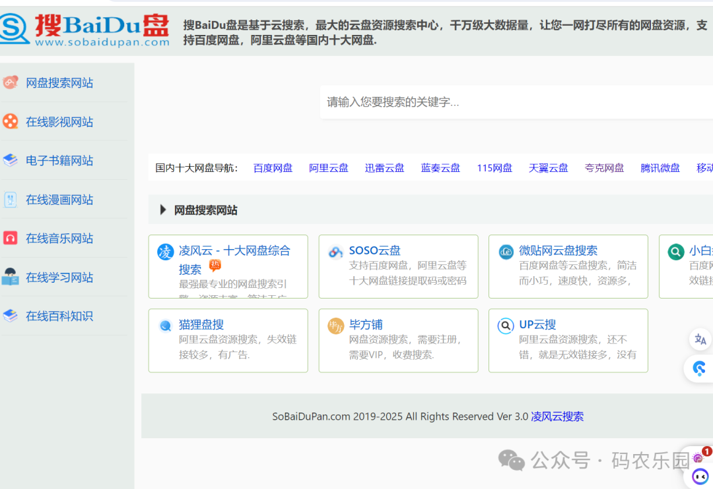713x489 pixels.
Task: Collapse the 网盘搜索网站 section triangle
Action: coord(162,210)
